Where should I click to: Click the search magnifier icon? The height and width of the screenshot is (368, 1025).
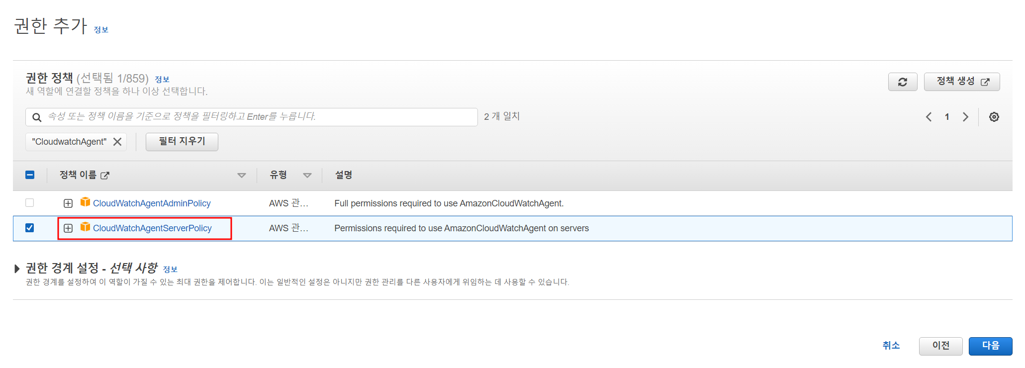click(37, 117)
